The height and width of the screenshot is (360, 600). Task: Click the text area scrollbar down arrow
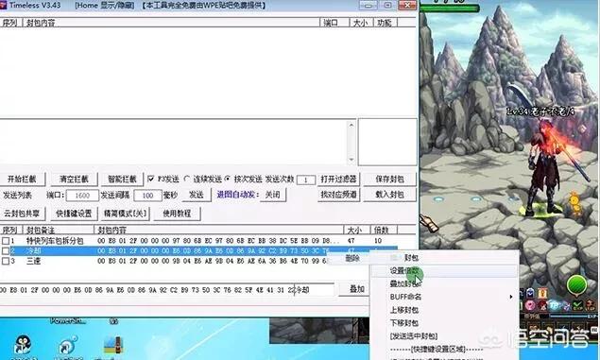pyautogui.click(x=351, y=160)
